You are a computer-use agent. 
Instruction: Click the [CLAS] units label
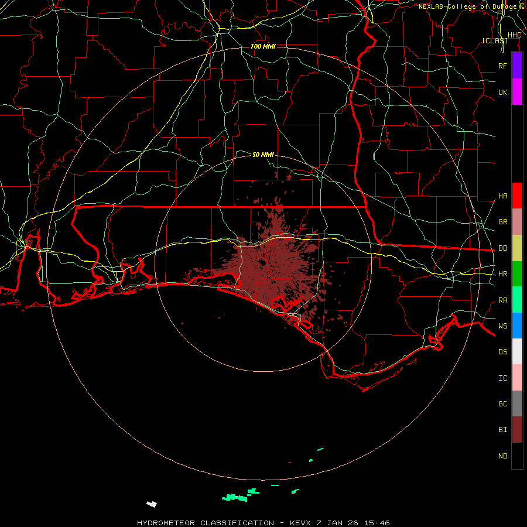coord(495,40)
